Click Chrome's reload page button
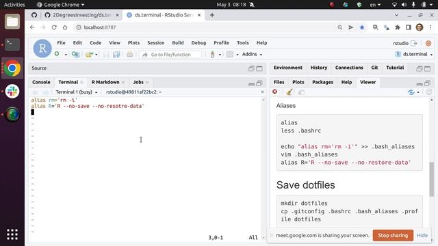Image resolution: width=438 pixels, height=246 pixels. click(54, 27)
